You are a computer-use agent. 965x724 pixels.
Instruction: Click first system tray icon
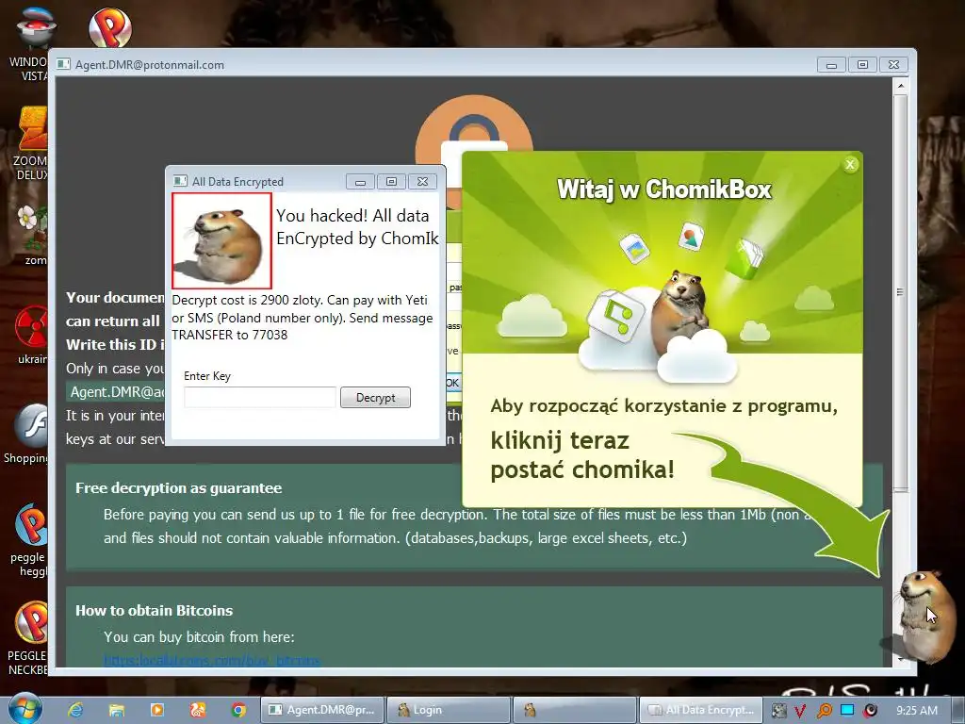click(x=778, y=711)
